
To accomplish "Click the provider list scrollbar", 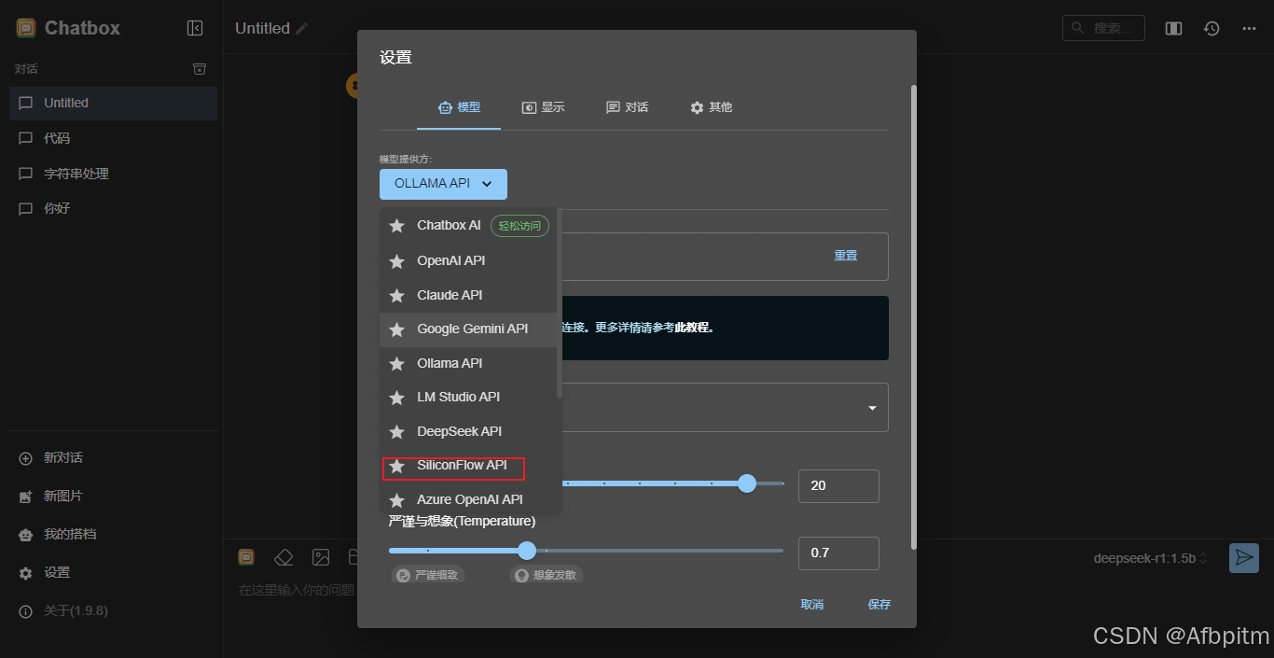I will 560,303.
